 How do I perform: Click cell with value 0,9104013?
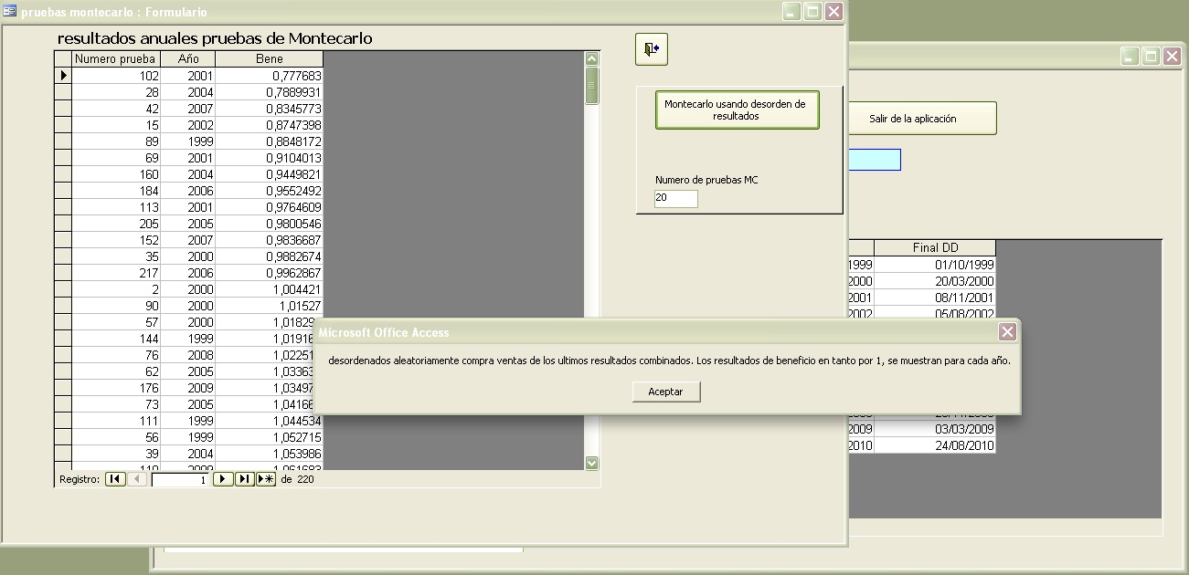coord(270,159)
